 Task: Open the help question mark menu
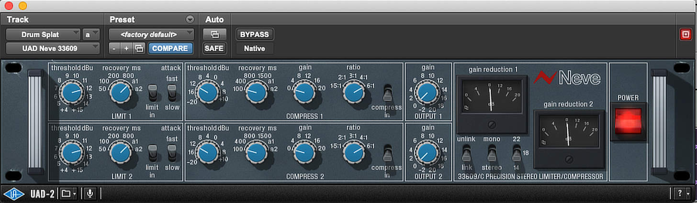tap(681, 193)
